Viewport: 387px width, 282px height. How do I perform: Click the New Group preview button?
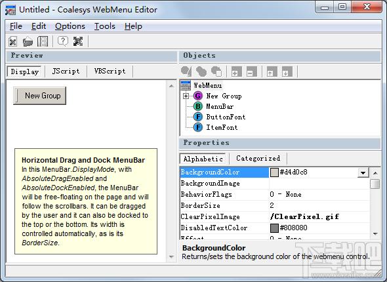click(40, 96)
